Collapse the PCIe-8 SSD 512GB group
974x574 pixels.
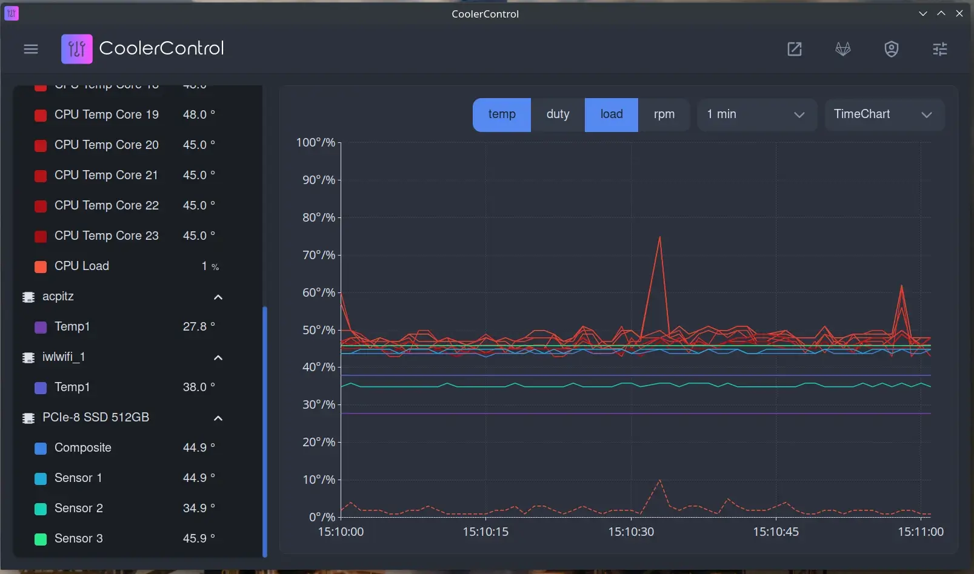[218, 418]
